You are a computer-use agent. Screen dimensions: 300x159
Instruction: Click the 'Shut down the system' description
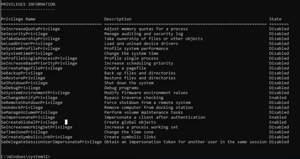coord(129,83)
